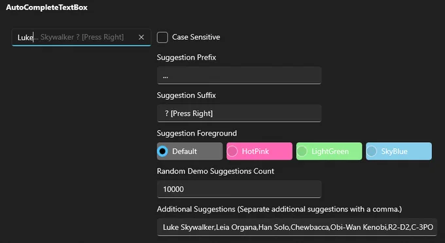The image size is (445, 243).
Task: Select the Default suggestion foreground option
Action: coord(190,151)
